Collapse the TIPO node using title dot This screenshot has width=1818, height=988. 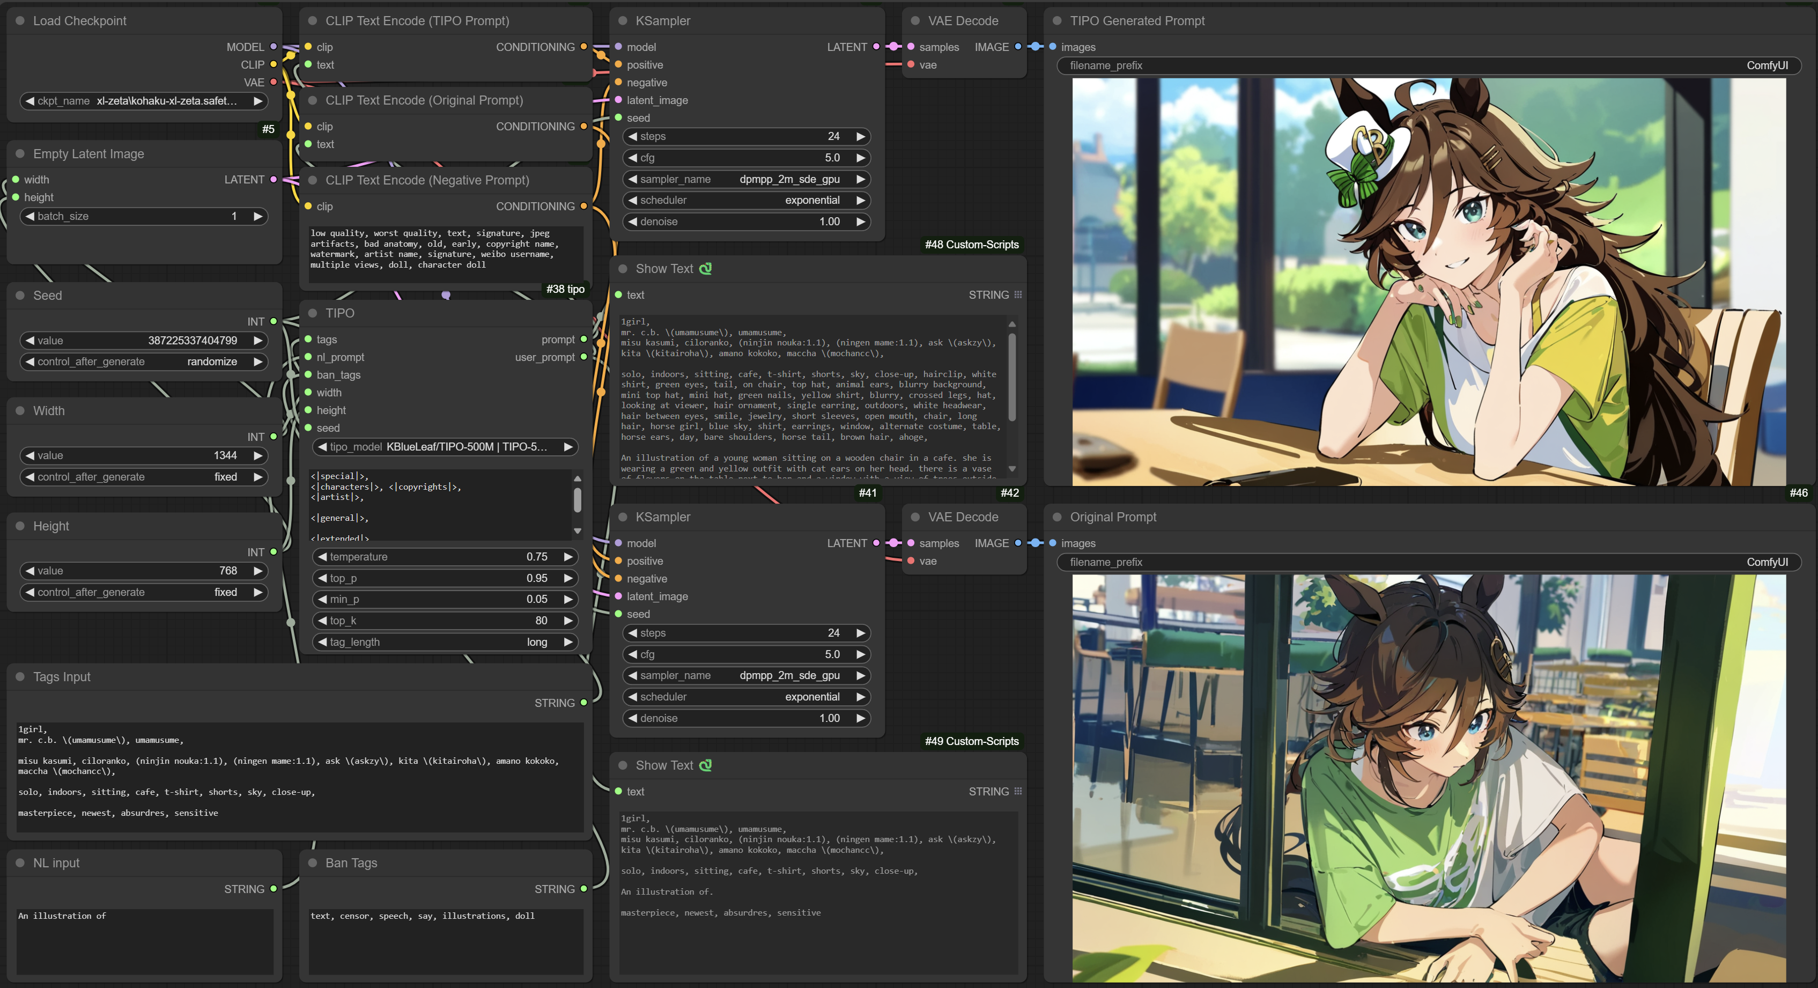tap(313, 313)
